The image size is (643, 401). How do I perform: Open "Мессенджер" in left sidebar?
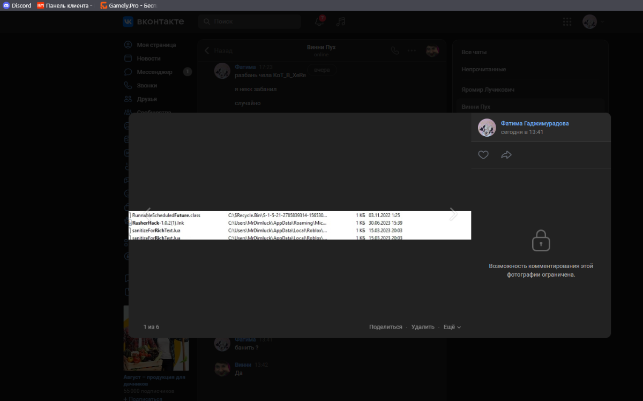tap(154, 72)
